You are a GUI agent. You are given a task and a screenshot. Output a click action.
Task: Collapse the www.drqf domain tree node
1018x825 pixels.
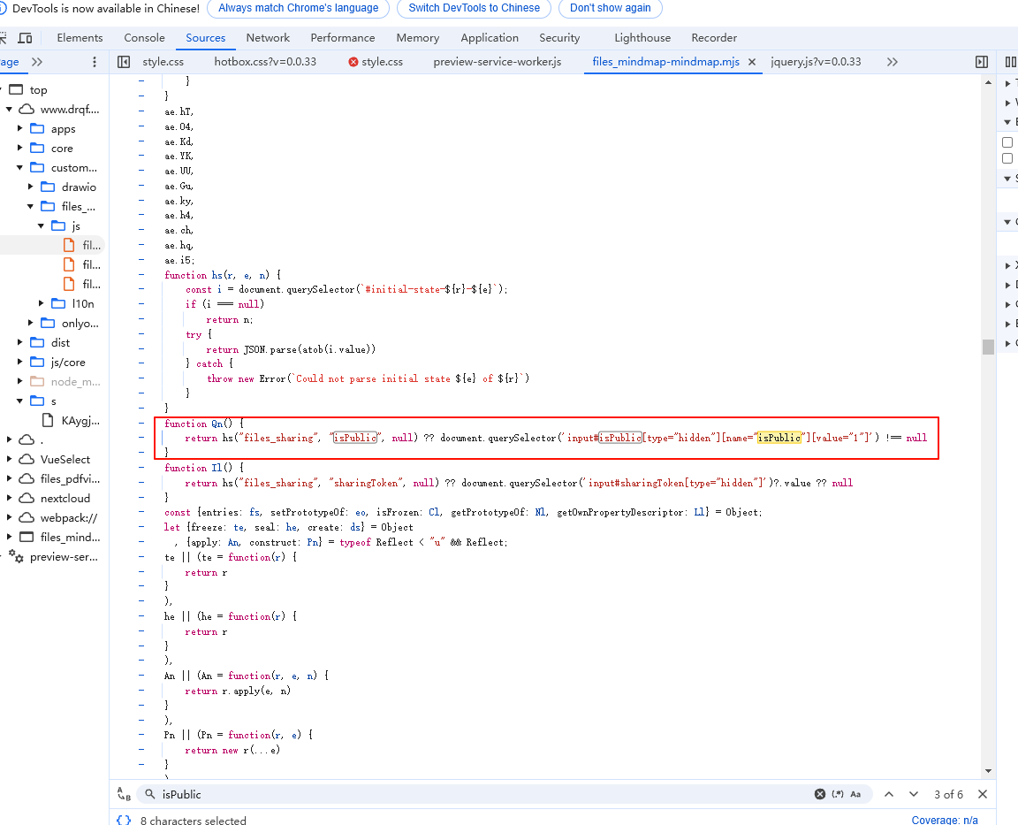(x=9, y=109)
